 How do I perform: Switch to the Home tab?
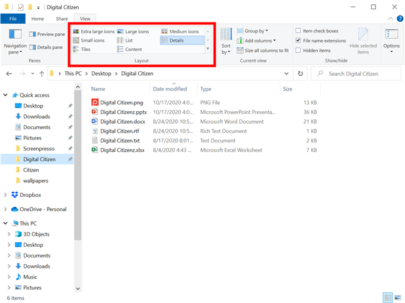pos(37,19)
